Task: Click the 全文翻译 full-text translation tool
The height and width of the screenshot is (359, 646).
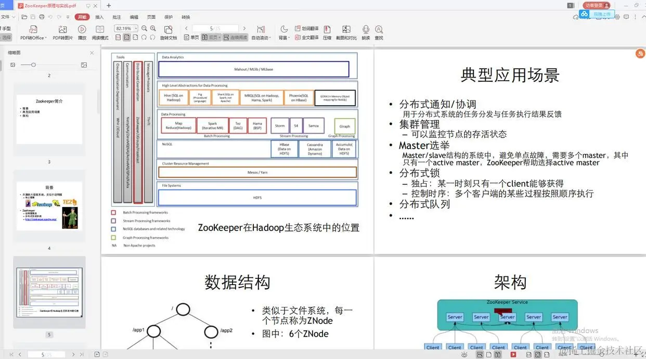Action: 307,37
